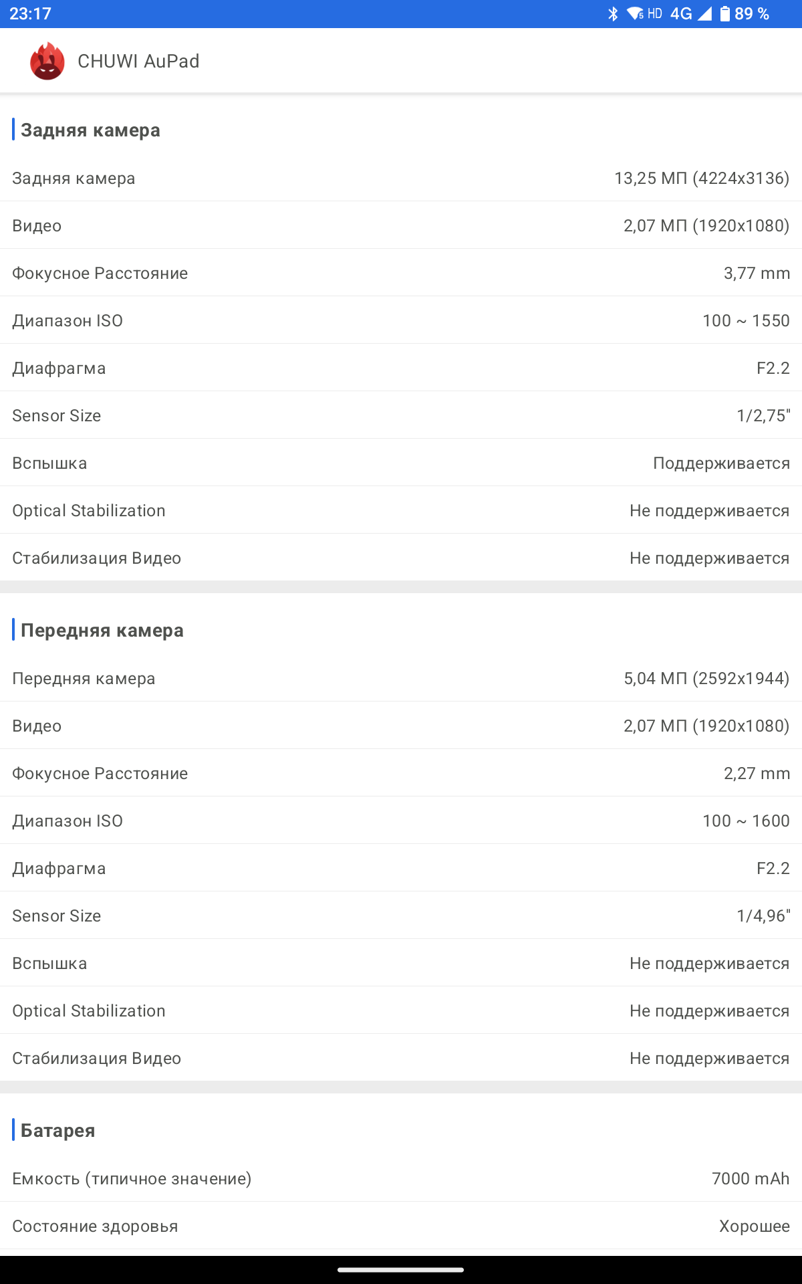The height and width of the screenshot is (1284, 802).
Task: Select the Батарея section header
Action: 57,1130
